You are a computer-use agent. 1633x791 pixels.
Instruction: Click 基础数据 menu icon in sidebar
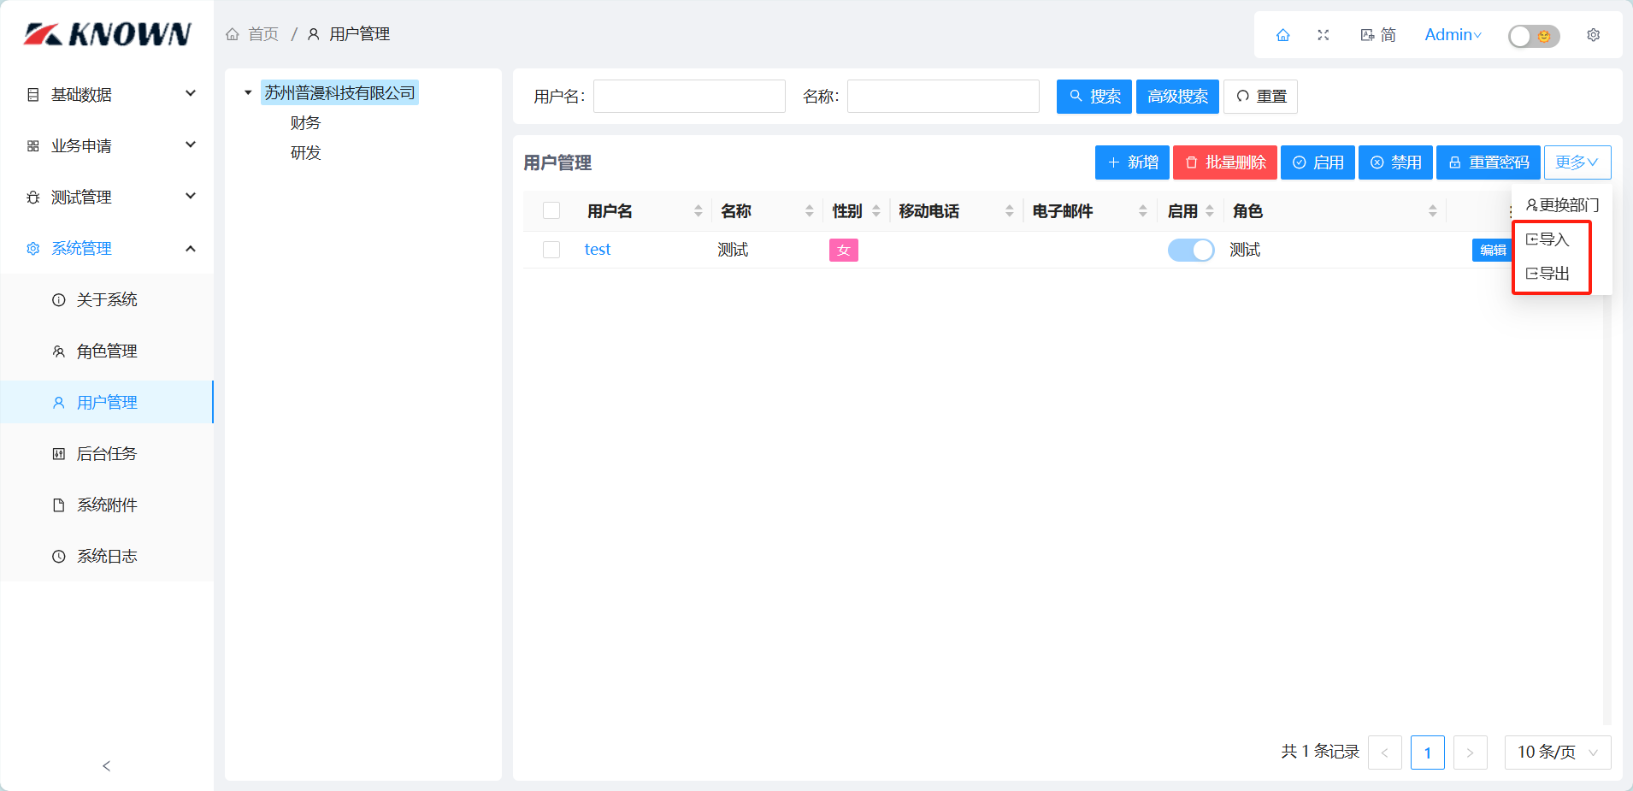point(33,95)
